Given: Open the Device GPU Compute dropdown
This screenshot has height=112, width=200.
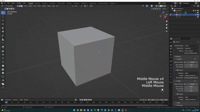Looking at the screenshot, I should coord(192,51).
